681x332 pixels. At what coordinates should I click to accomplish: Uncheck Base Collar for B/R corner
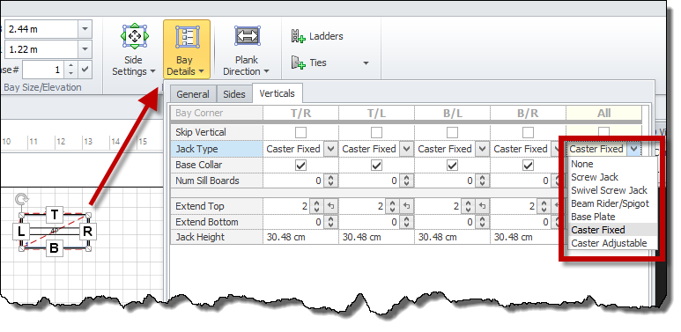528,165
